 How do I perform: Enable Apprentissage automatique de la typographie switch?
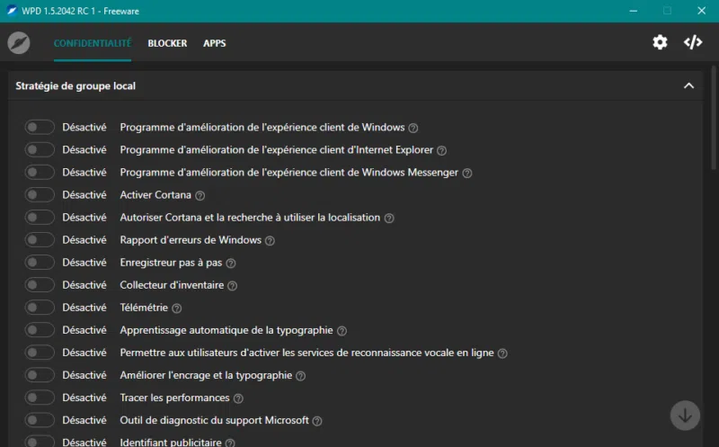coord(40,329)
